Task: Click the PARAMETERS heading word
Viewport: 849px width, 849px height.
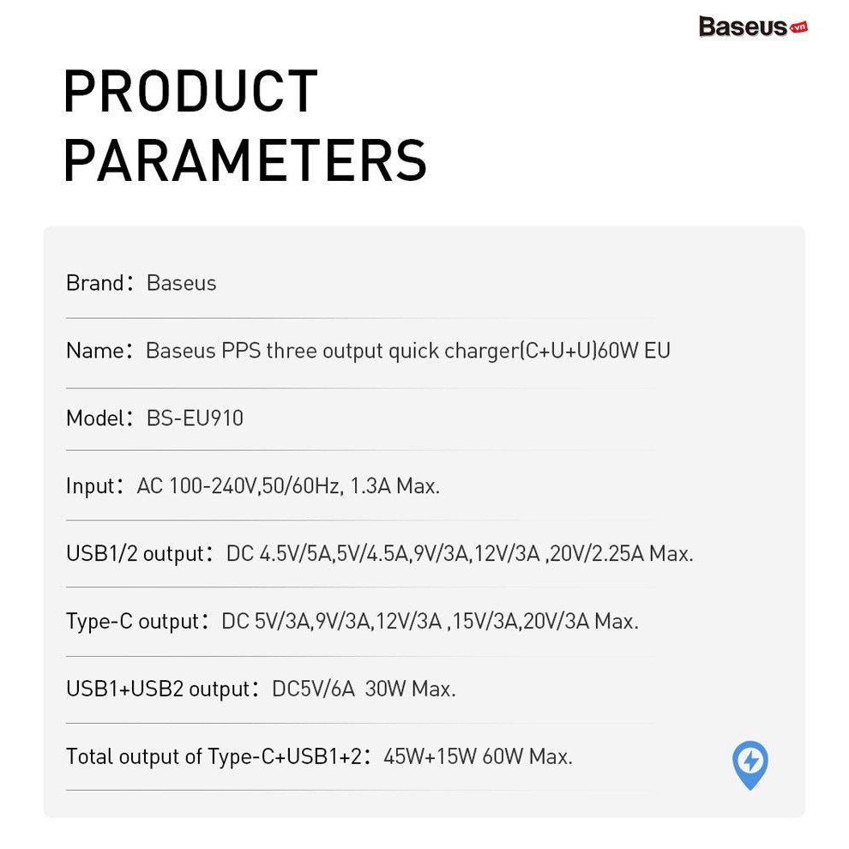Action: point(245,160)
